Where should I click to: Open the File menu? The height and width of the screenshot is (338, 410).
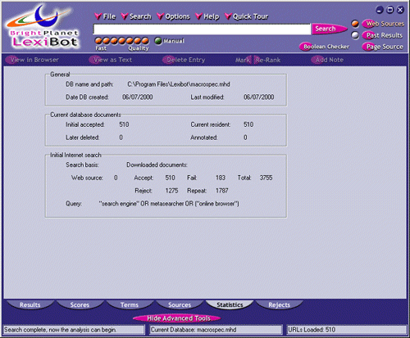point(106,16)
